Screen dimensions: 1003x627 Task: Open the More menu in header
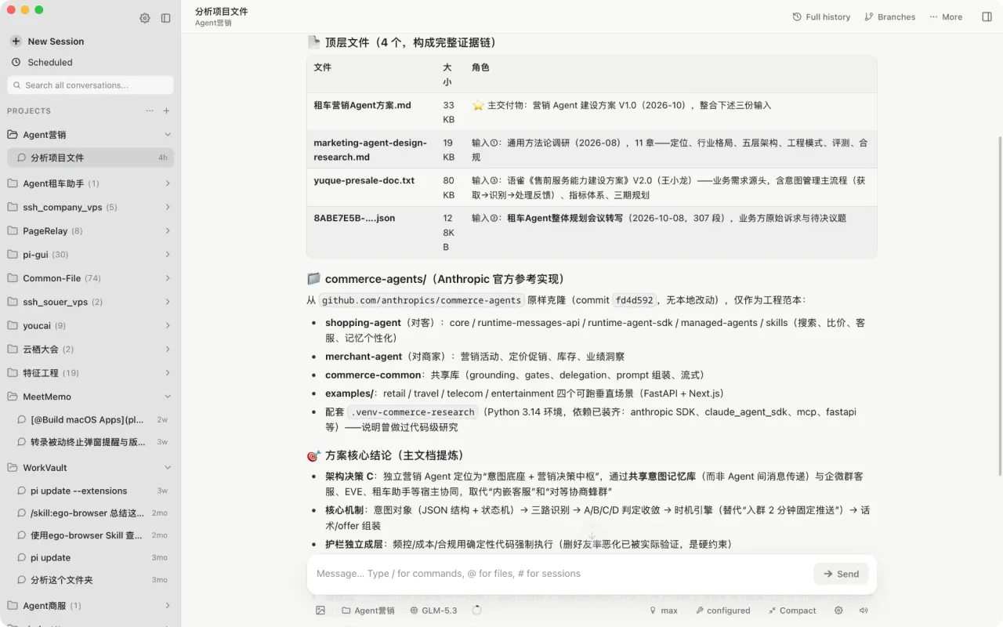(x=946, y=16)
